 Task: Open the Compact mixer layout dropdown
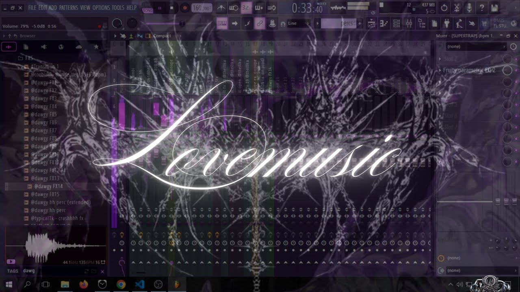click(x=162, y=36)
